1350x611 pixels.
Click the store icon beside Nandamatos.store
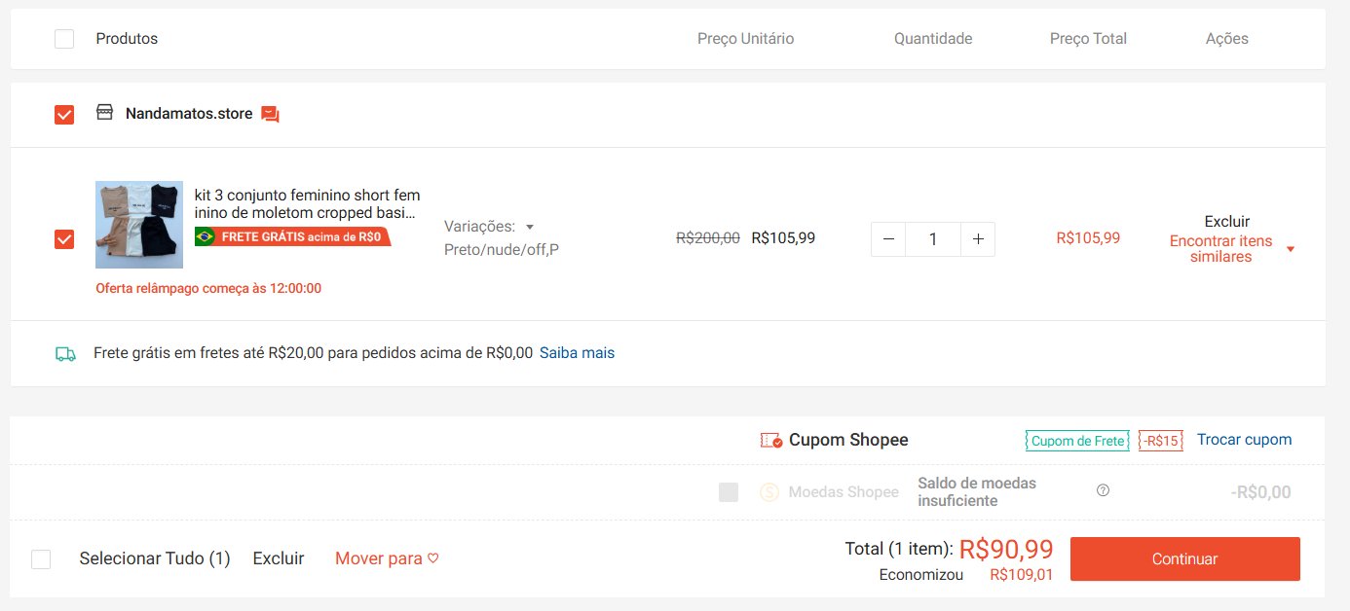(x=104, y=113)
